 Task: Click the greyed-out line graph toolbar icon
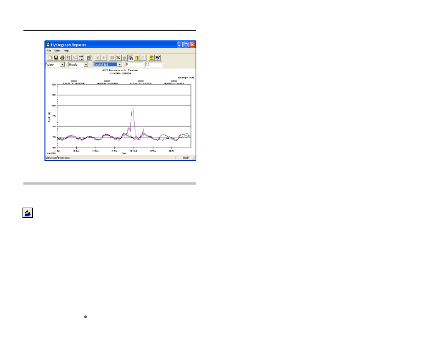click(74, 58)
